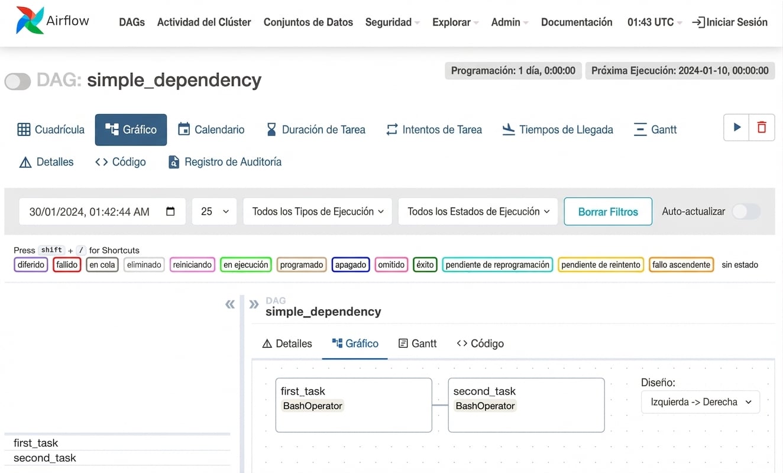
Task: Enable Auto-actualizar
Action: [746, 211]
